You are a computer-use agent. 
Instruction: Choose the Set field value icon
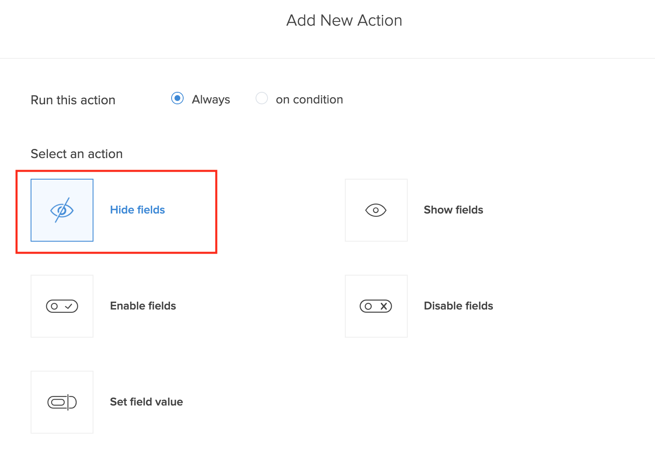pos(62,402)
